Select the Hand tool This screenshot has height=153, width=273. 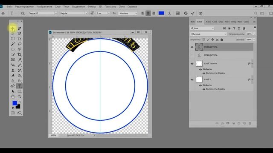(x=13, y=96)
